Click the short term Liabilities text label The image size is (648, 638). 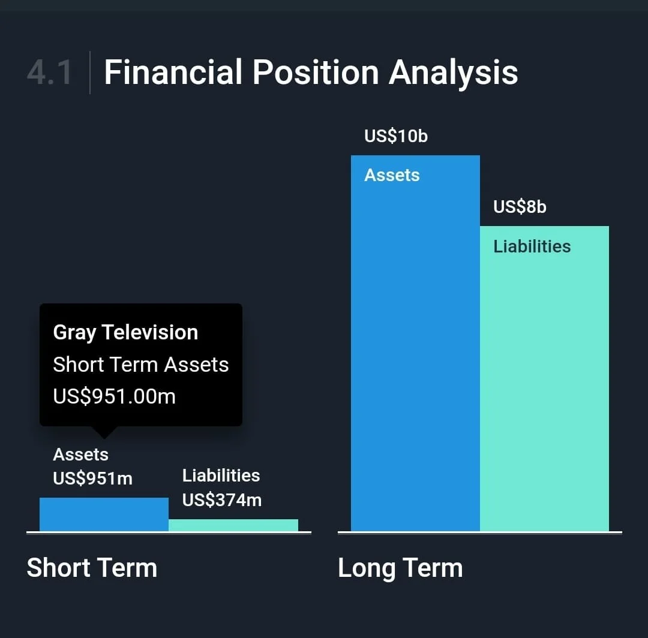[x=221, y=476]
